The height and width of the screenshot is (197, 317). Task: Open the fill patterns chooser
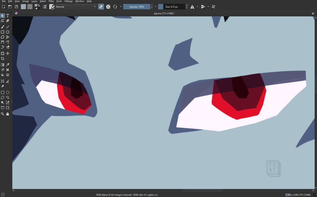pyautogui.click(x=30, y=7)
